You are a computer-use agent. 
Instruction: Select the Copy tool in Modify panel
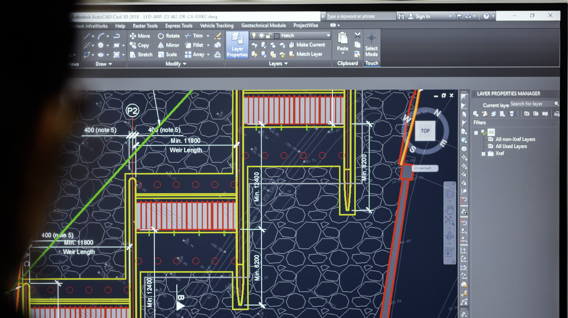click(x=139, y=45)
